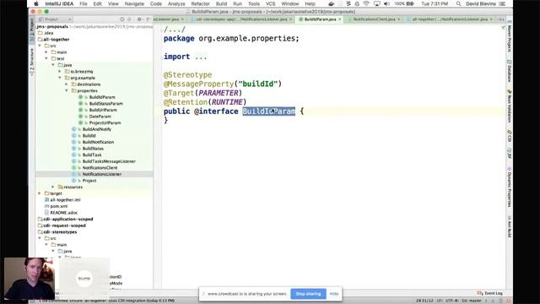Expand the folded header comment

(175, 30)
